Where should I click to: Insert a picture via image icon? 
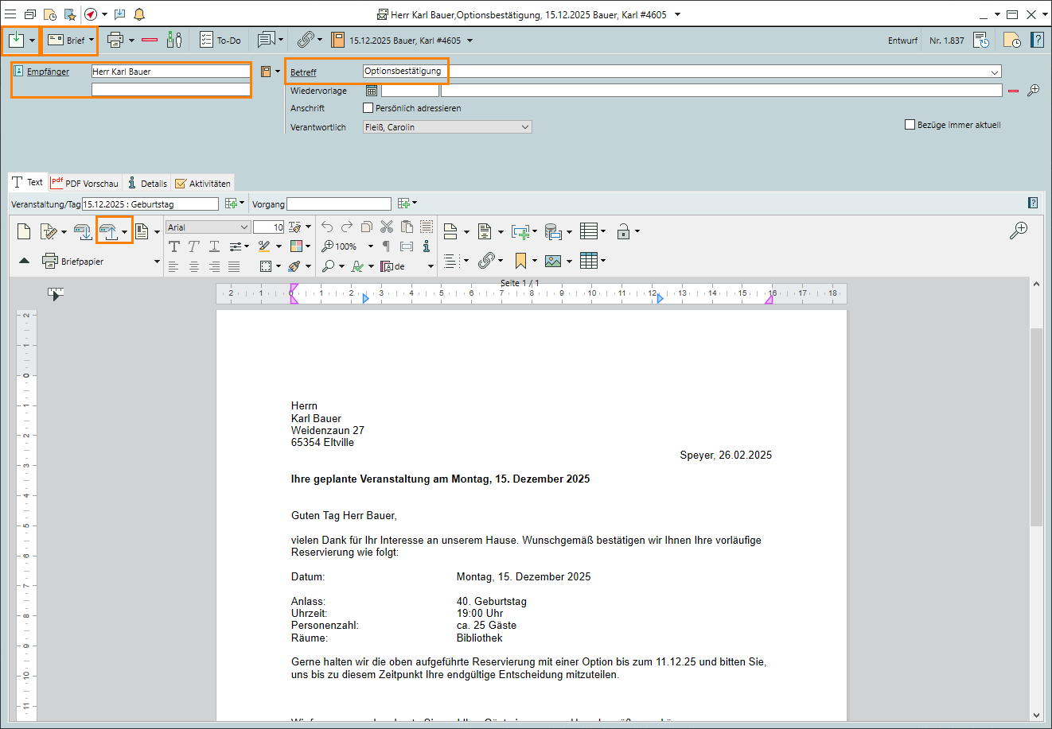click(x=553, y=261)
